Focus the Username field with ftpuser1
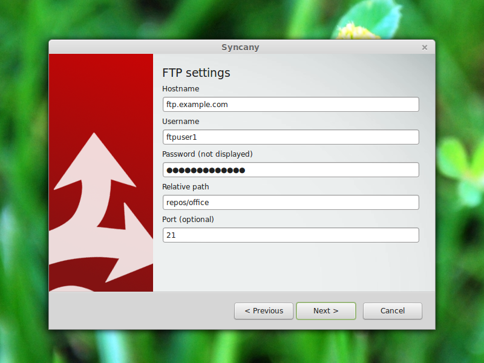Screen dimensions: 484x363 pyautogui.click(x=291, y=137)
